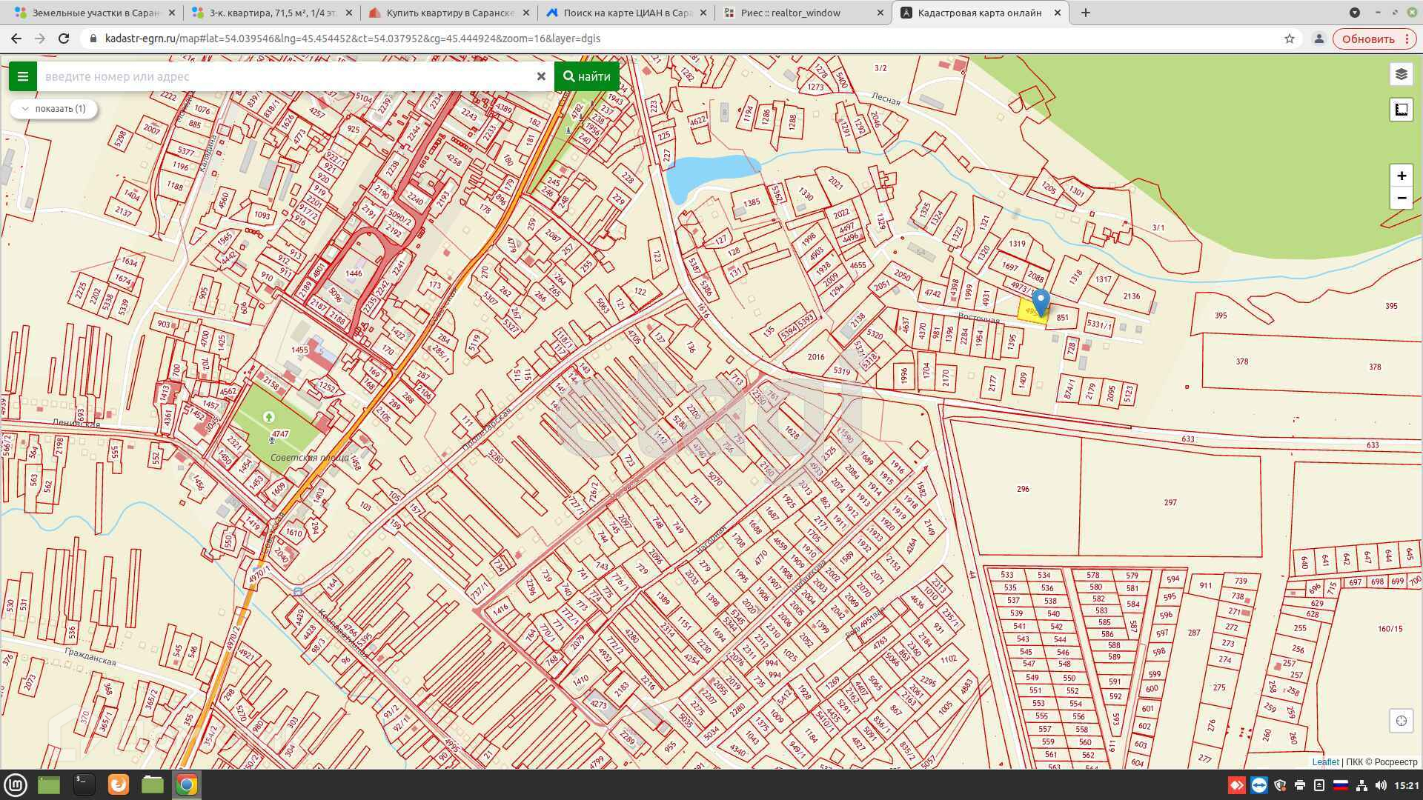This screenshot has width=1423, height=800.
Task: Zoom in the map with plus button
Action: pyautogui.click(x=1401, y=176)
